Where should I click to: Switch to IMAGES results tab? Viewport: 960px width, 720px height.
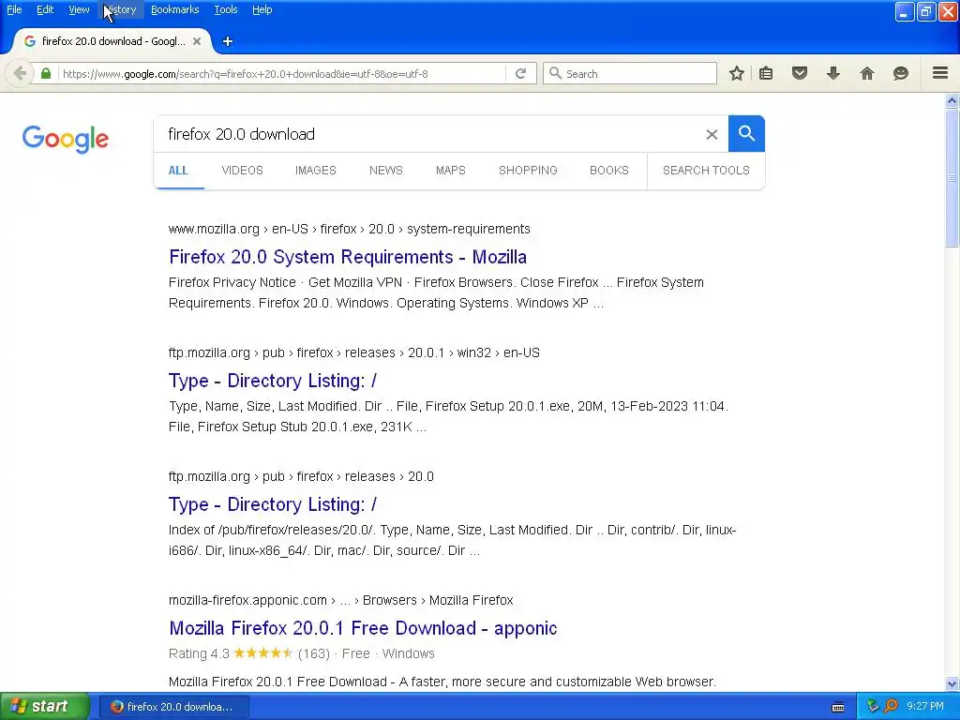click(x=316, y=171)
